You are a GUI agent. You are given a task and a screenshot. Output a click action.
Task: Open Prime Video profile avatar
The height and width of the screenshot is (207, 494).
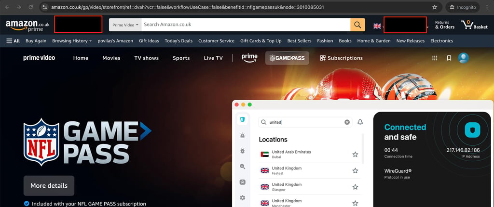click(464, 58)
